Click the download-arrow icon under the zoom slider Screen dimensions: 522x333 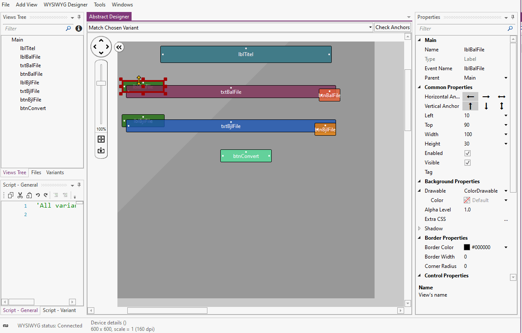pos(101,150)
